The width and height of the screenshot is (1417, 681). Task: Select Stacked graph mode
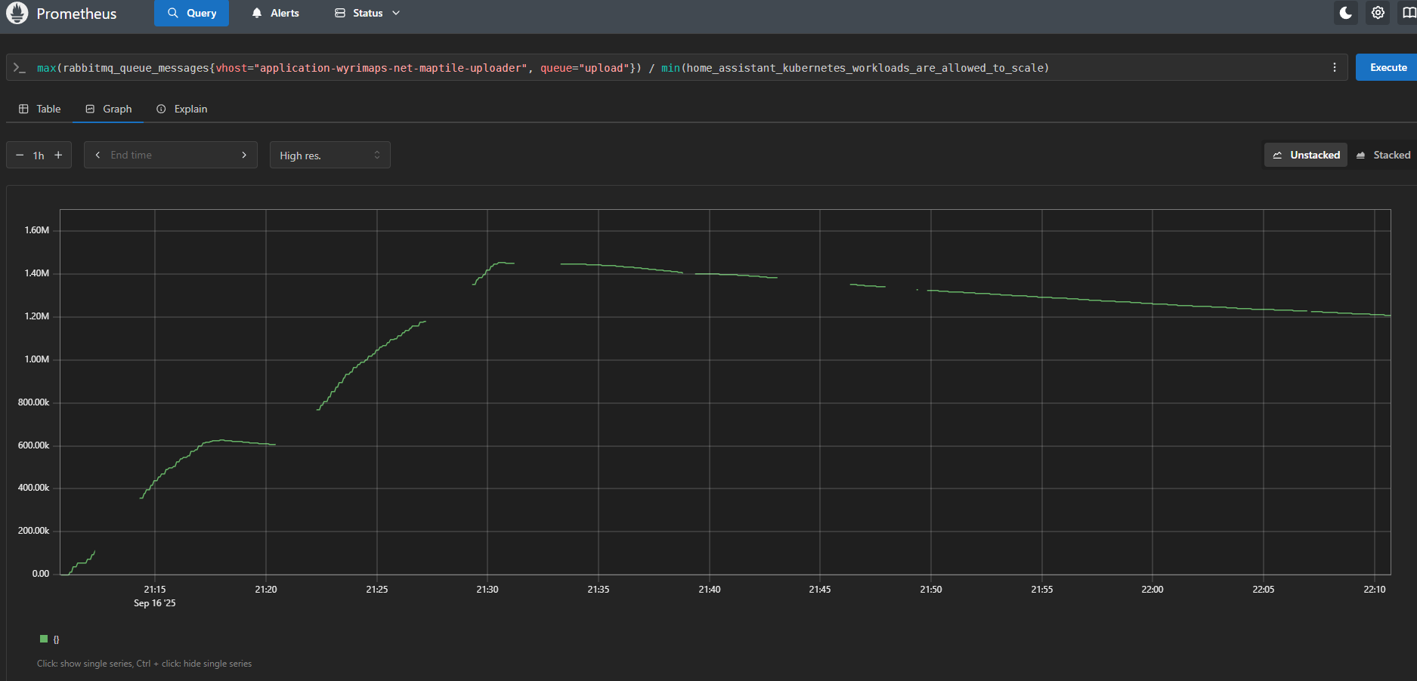[1383, 155]
